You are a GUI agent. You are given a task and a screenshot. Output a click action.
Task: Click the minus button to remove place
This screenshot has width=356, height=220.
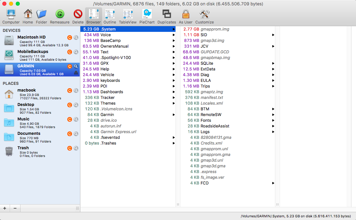pos(15,208)
